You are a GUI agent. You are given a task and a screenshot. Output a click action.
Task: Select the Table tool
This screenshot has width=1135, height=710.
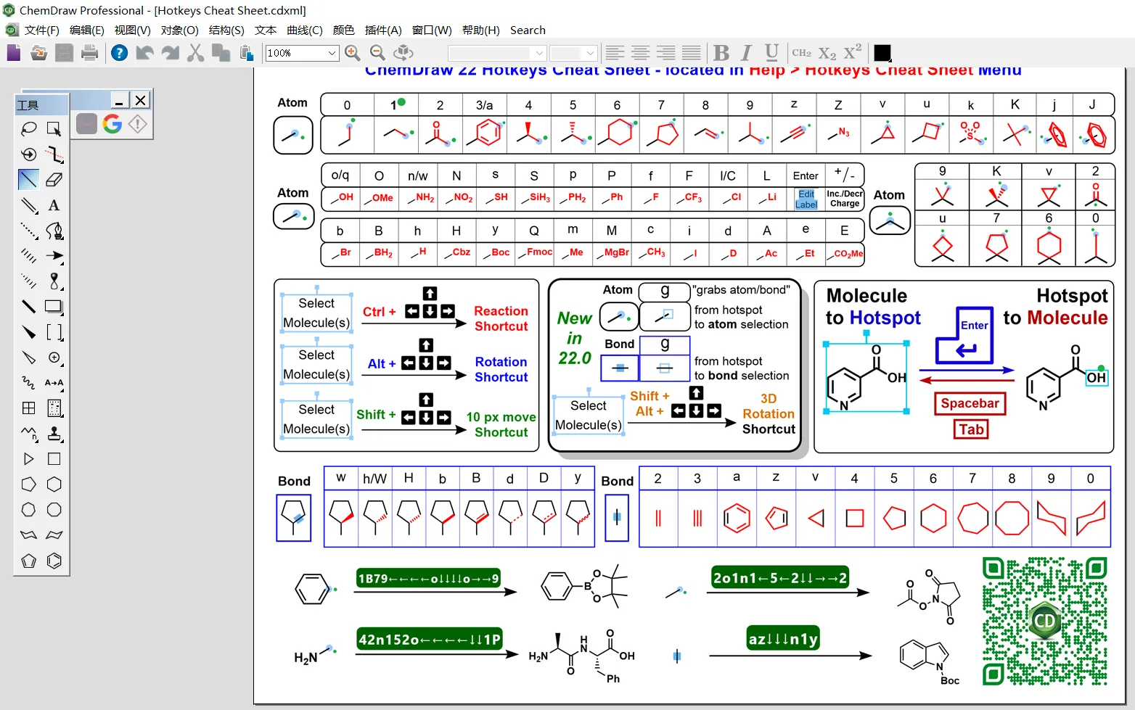(x=28, y=408)
